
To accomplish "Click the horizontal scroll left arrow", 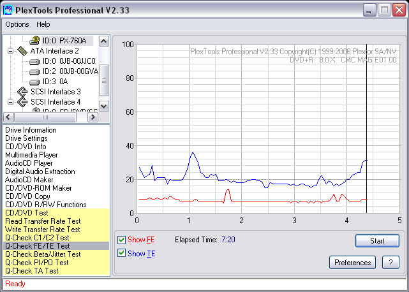I will (x=8, y=117).
